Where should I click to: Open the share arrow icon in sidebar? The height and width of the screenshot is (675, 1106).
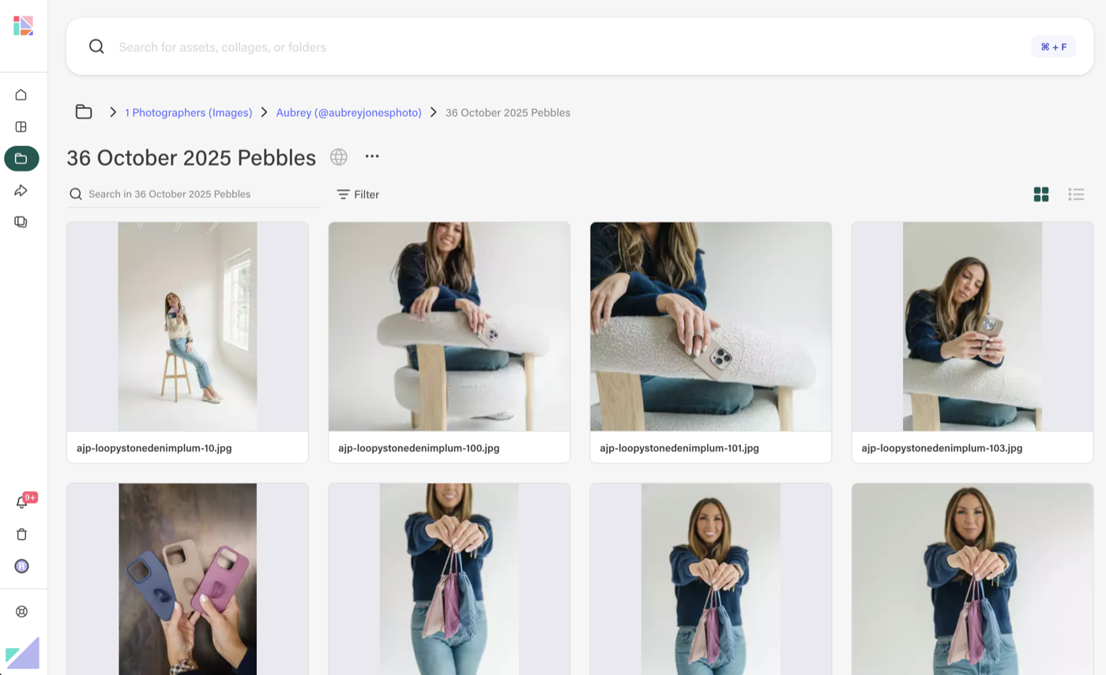click(21, 190)
